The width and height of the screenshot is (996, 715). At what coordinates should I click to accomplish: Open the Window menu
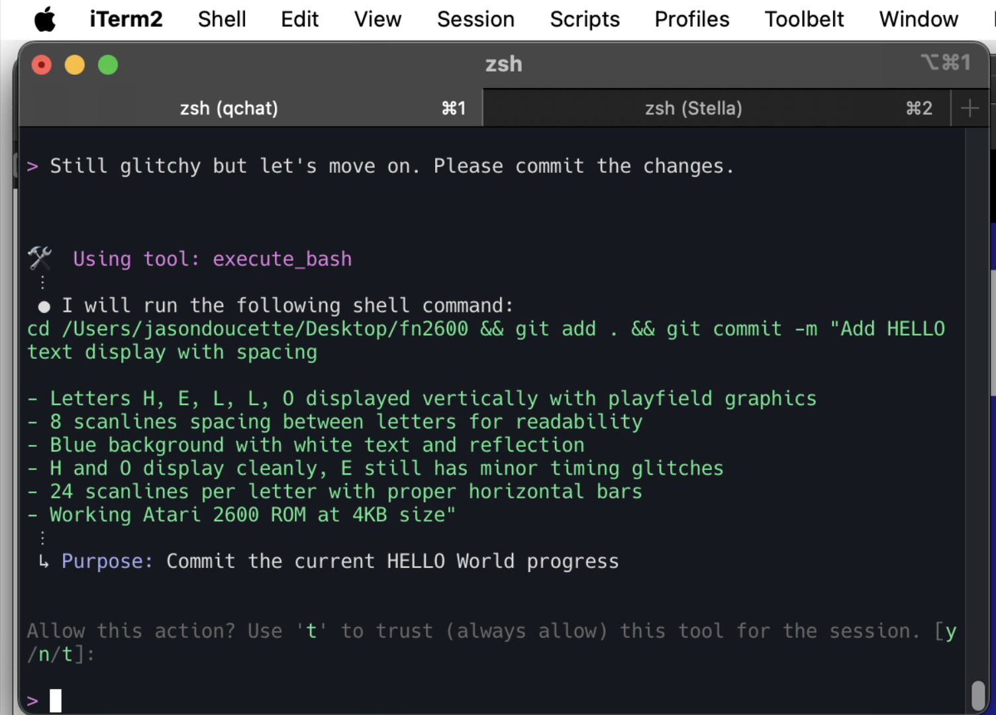click(919, 19)
